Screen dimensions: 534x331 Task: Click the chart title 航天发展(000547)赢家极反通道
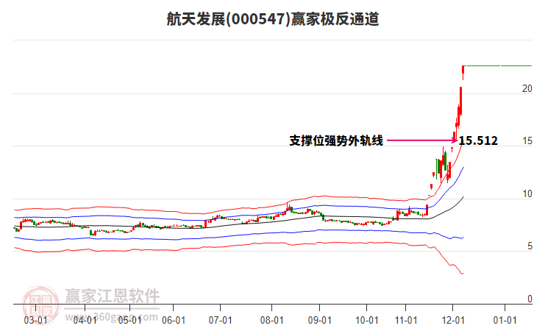273,18
